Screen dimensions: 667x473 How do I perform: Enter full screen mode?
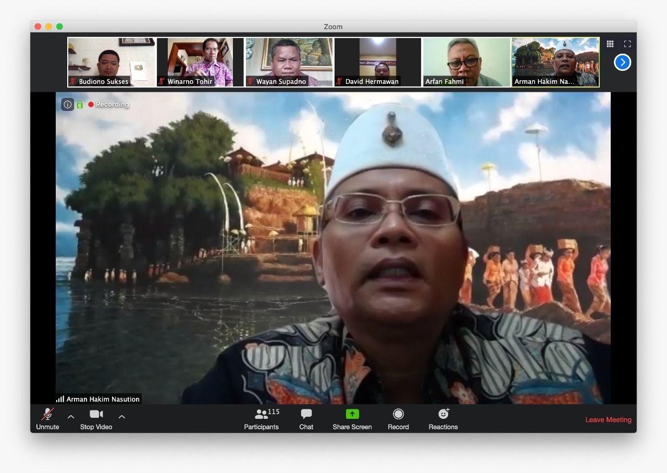(x=627, y=44)
